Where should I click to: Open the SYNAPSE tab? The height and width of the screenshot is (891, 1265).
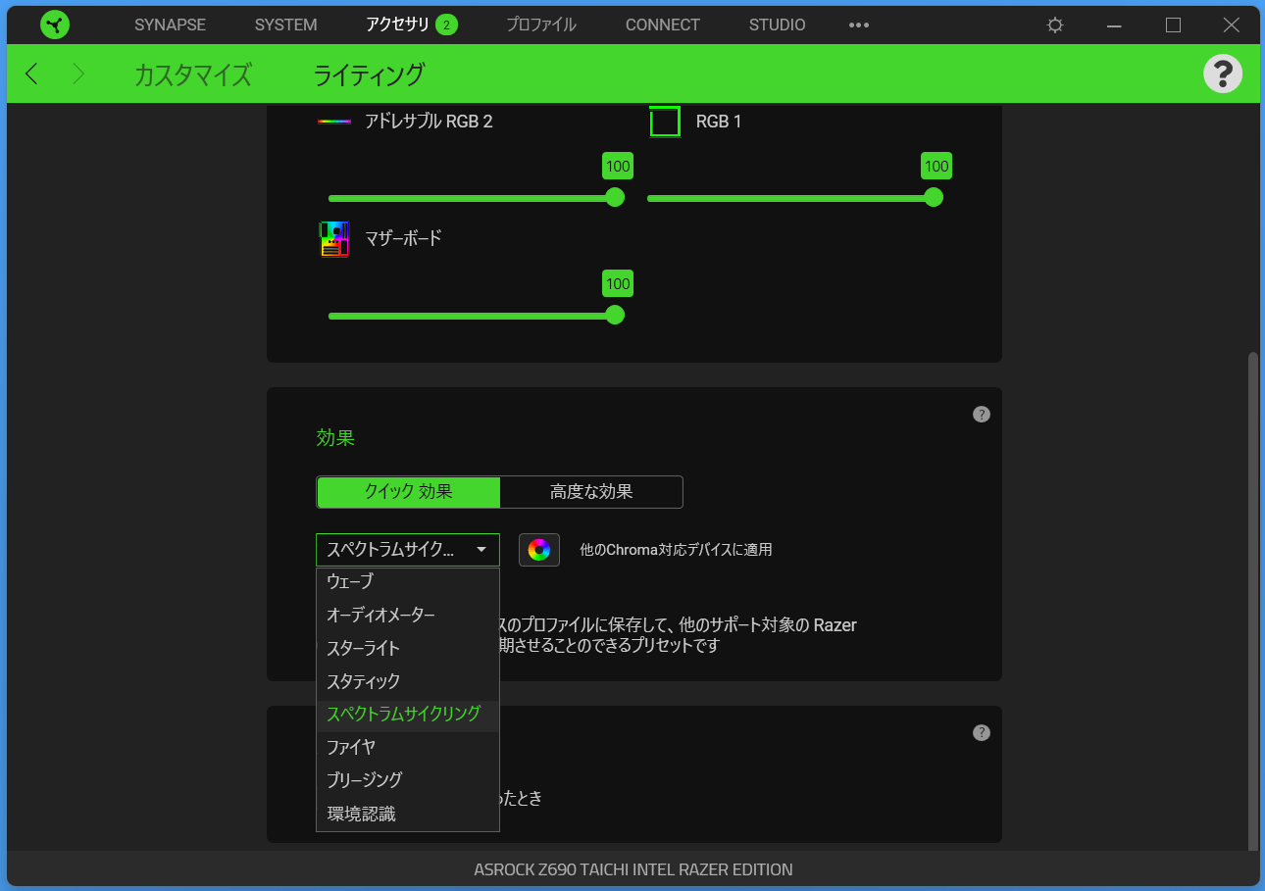tap(170, 25)
